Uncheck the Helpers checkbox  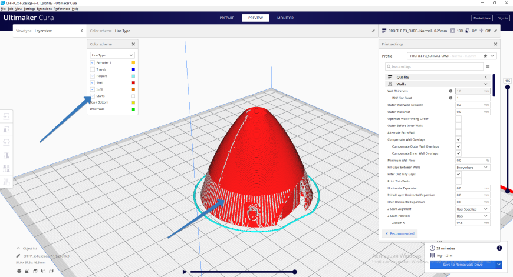[x=92, y=76]
